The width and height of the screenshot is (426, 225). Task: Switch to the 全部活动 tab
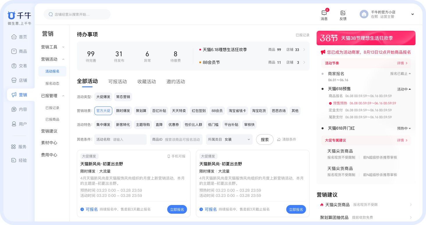click(x=87, y=81)
